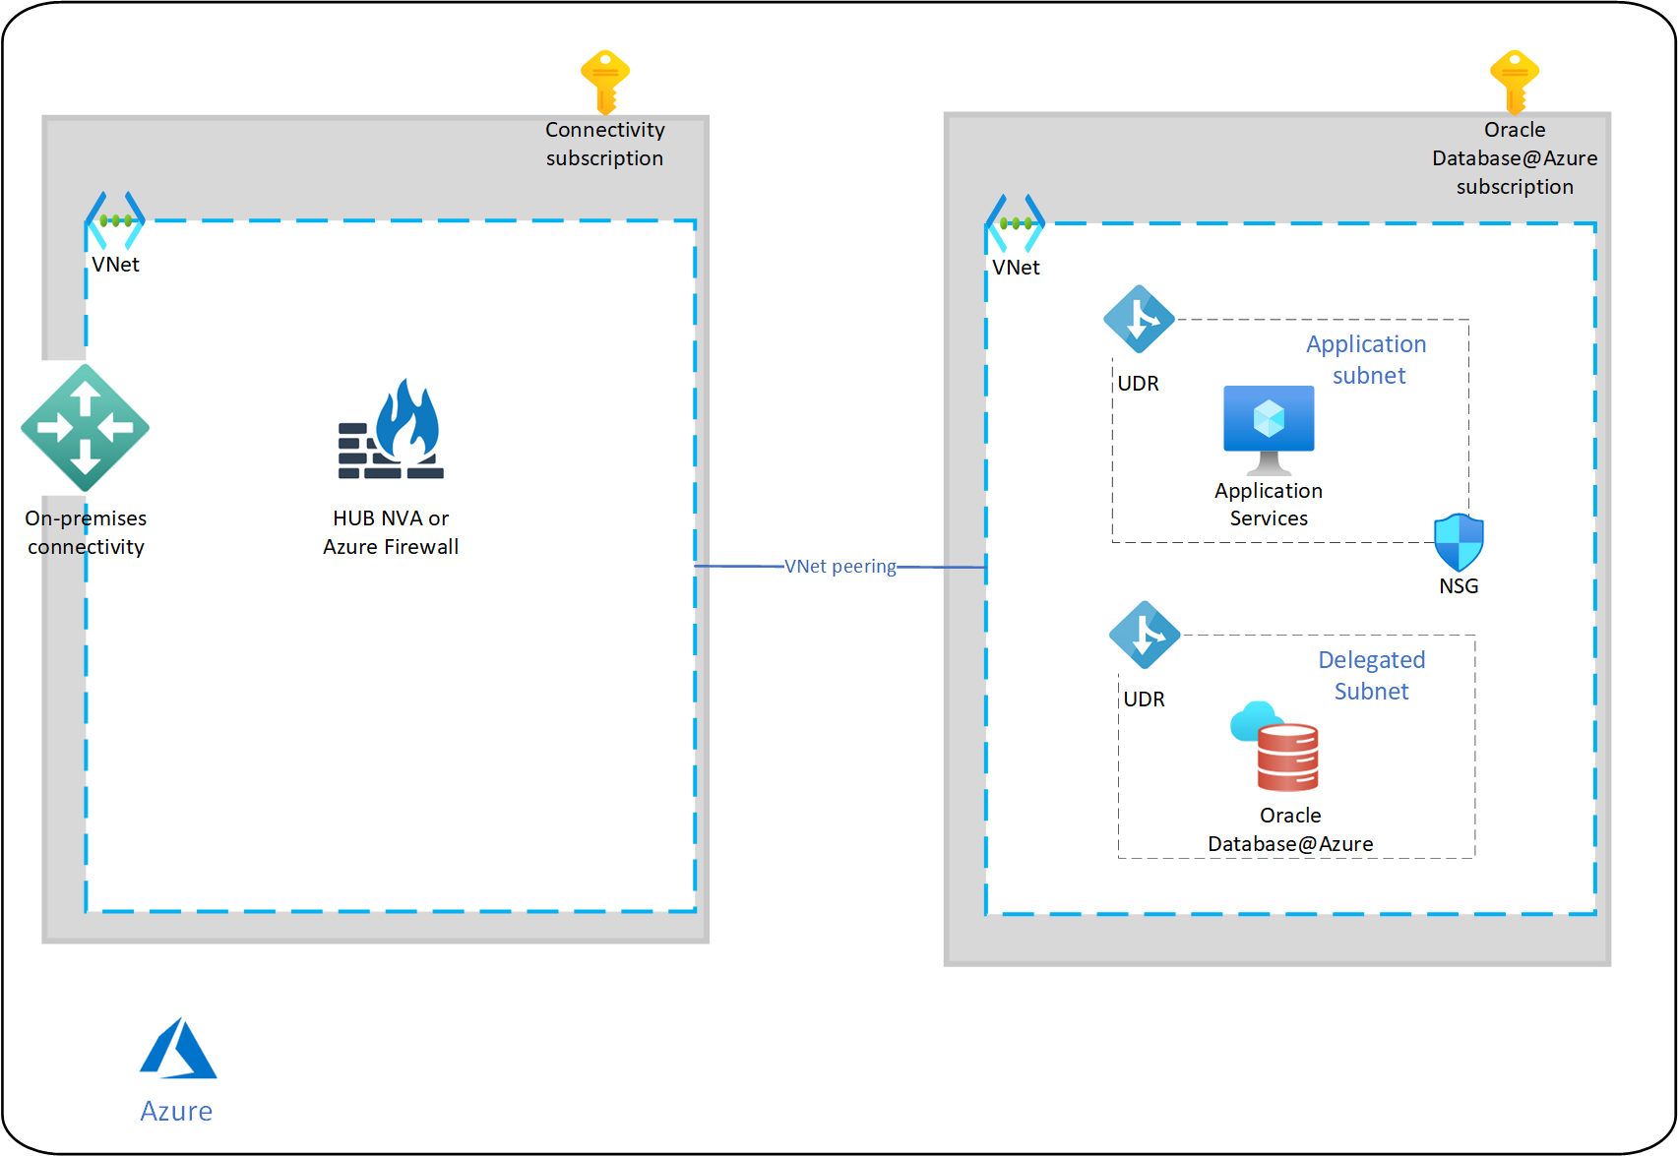Select the Oracle Database@Azure database icon
The height and width of the screenshot is (1156, 1678).
[x=1274, y=746]
